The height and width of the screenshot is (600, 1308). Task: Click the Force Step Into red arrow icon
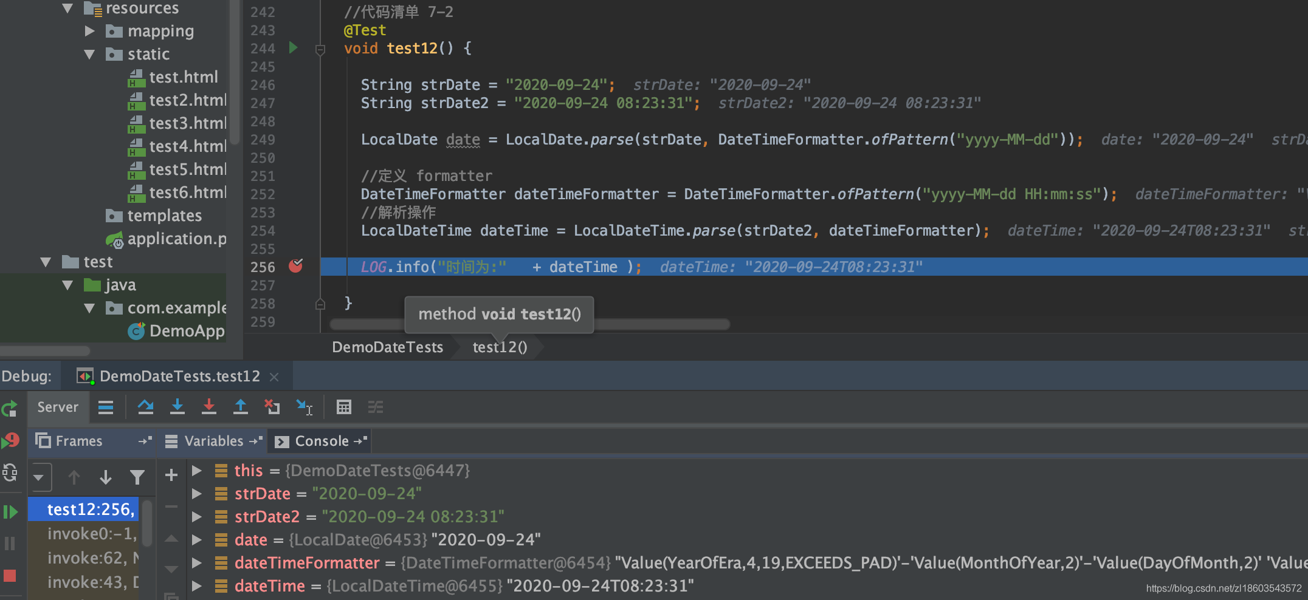point(208,407)
